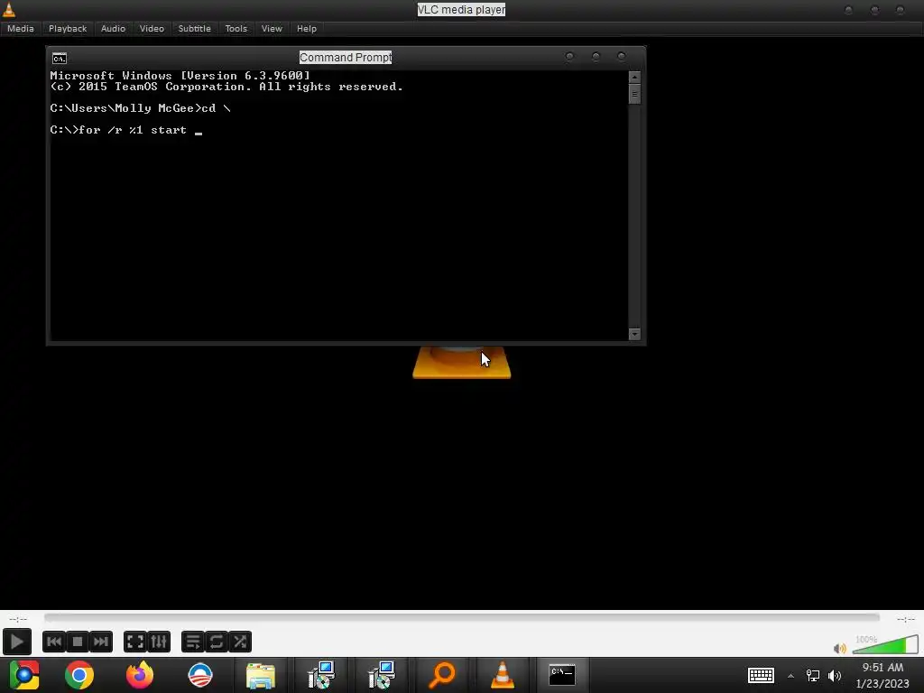Screen dimensions: 924x693
Task: Minimize the VLC media player window
Action: pyautogui.click(x=848, y=10)
